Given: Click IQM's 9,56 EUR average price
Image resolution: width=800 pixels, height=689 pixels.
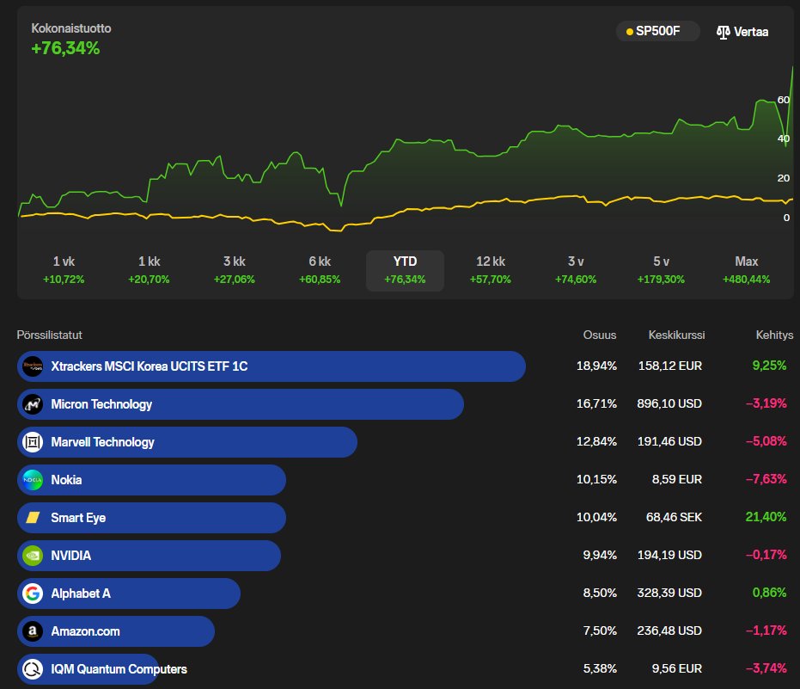Looking at the screenshot, I should pos(676,668).
